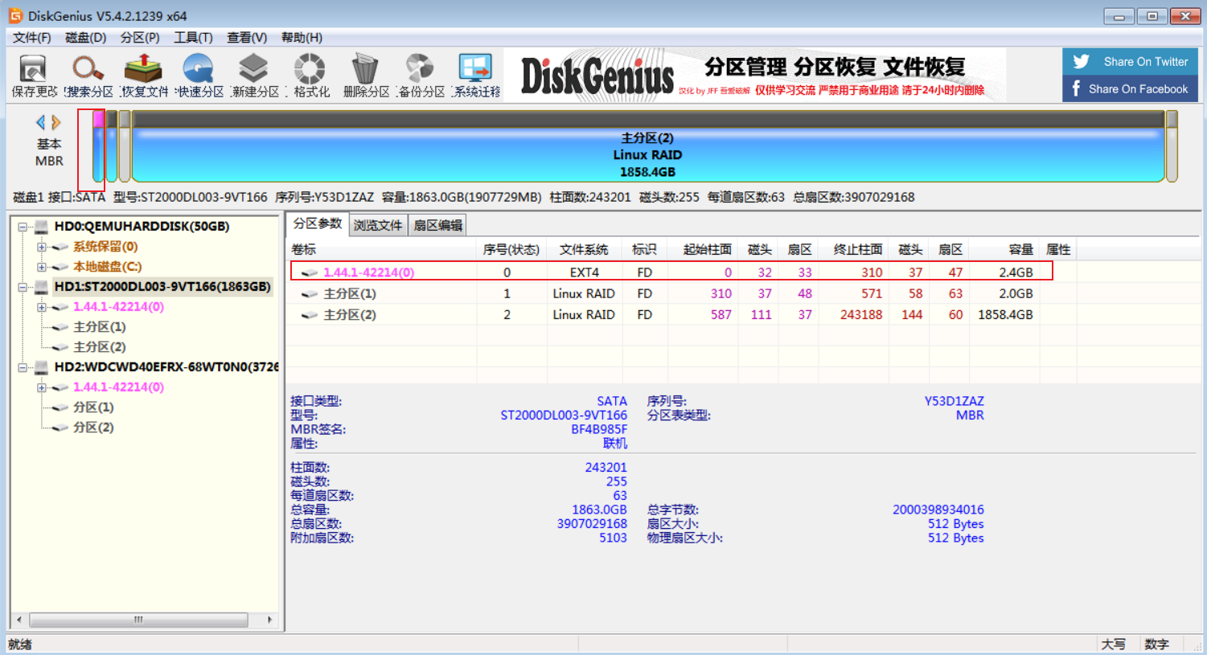Open the Recover Files (恢复文件) tool
Viewport: 1207px width, 655px height.
click(143, 76)
